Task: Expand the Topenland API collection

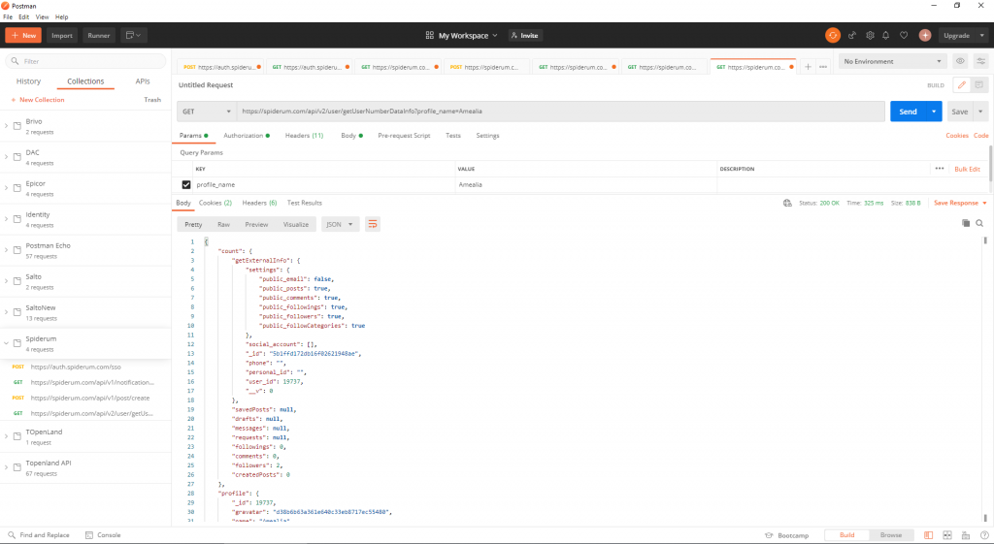Action: 7,467
